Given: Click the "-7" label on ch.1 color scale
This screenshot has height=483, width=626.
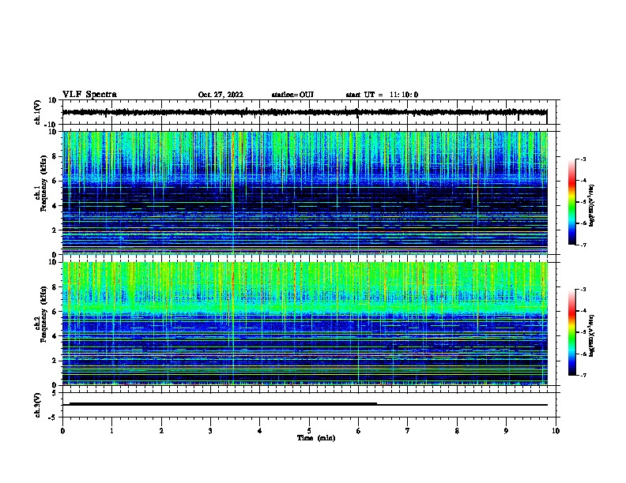Looking at the screenshot, I should 583,245.
